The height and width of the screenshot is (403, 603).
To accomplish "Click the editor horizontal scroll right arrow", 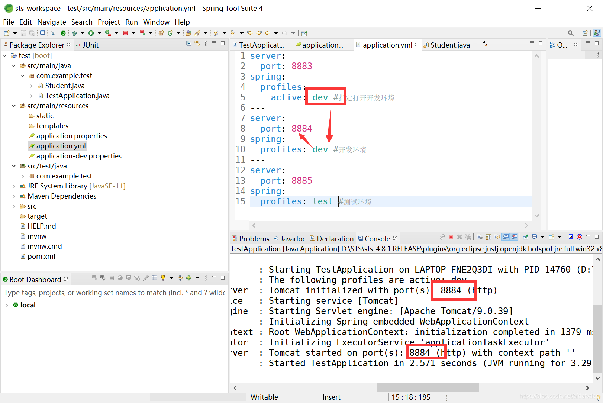I will [x=526, y=225].
